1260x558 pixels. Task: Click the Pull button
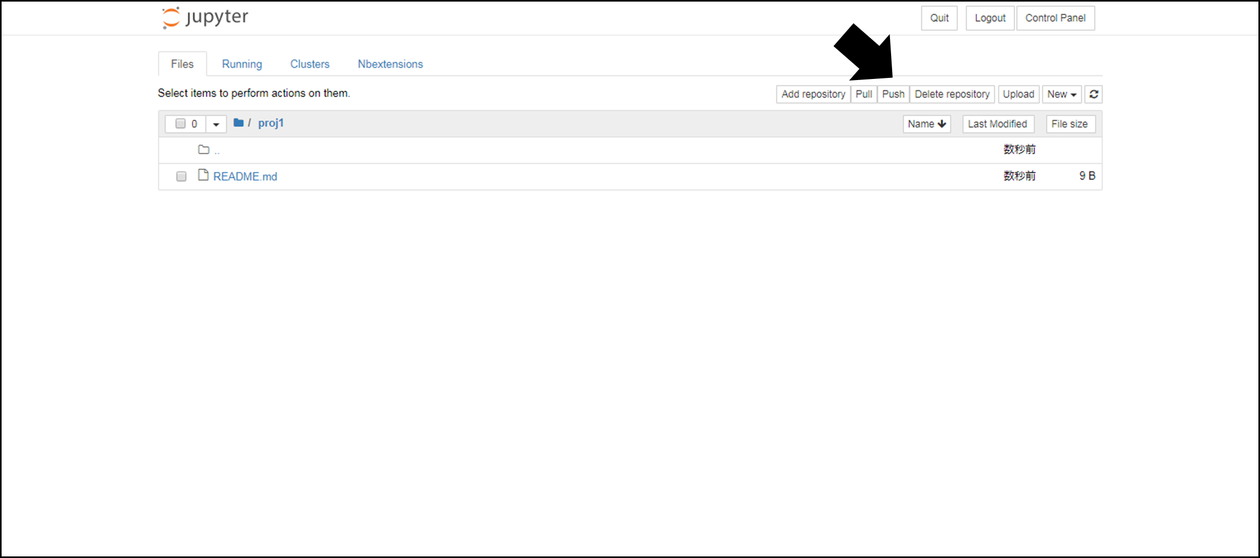[864, 94]
